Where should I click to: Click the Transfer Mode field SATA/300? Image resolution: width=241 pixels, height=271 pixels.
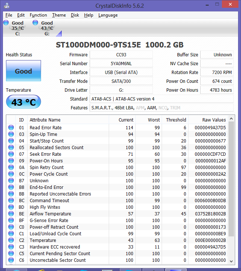click(x=121, y=81)
